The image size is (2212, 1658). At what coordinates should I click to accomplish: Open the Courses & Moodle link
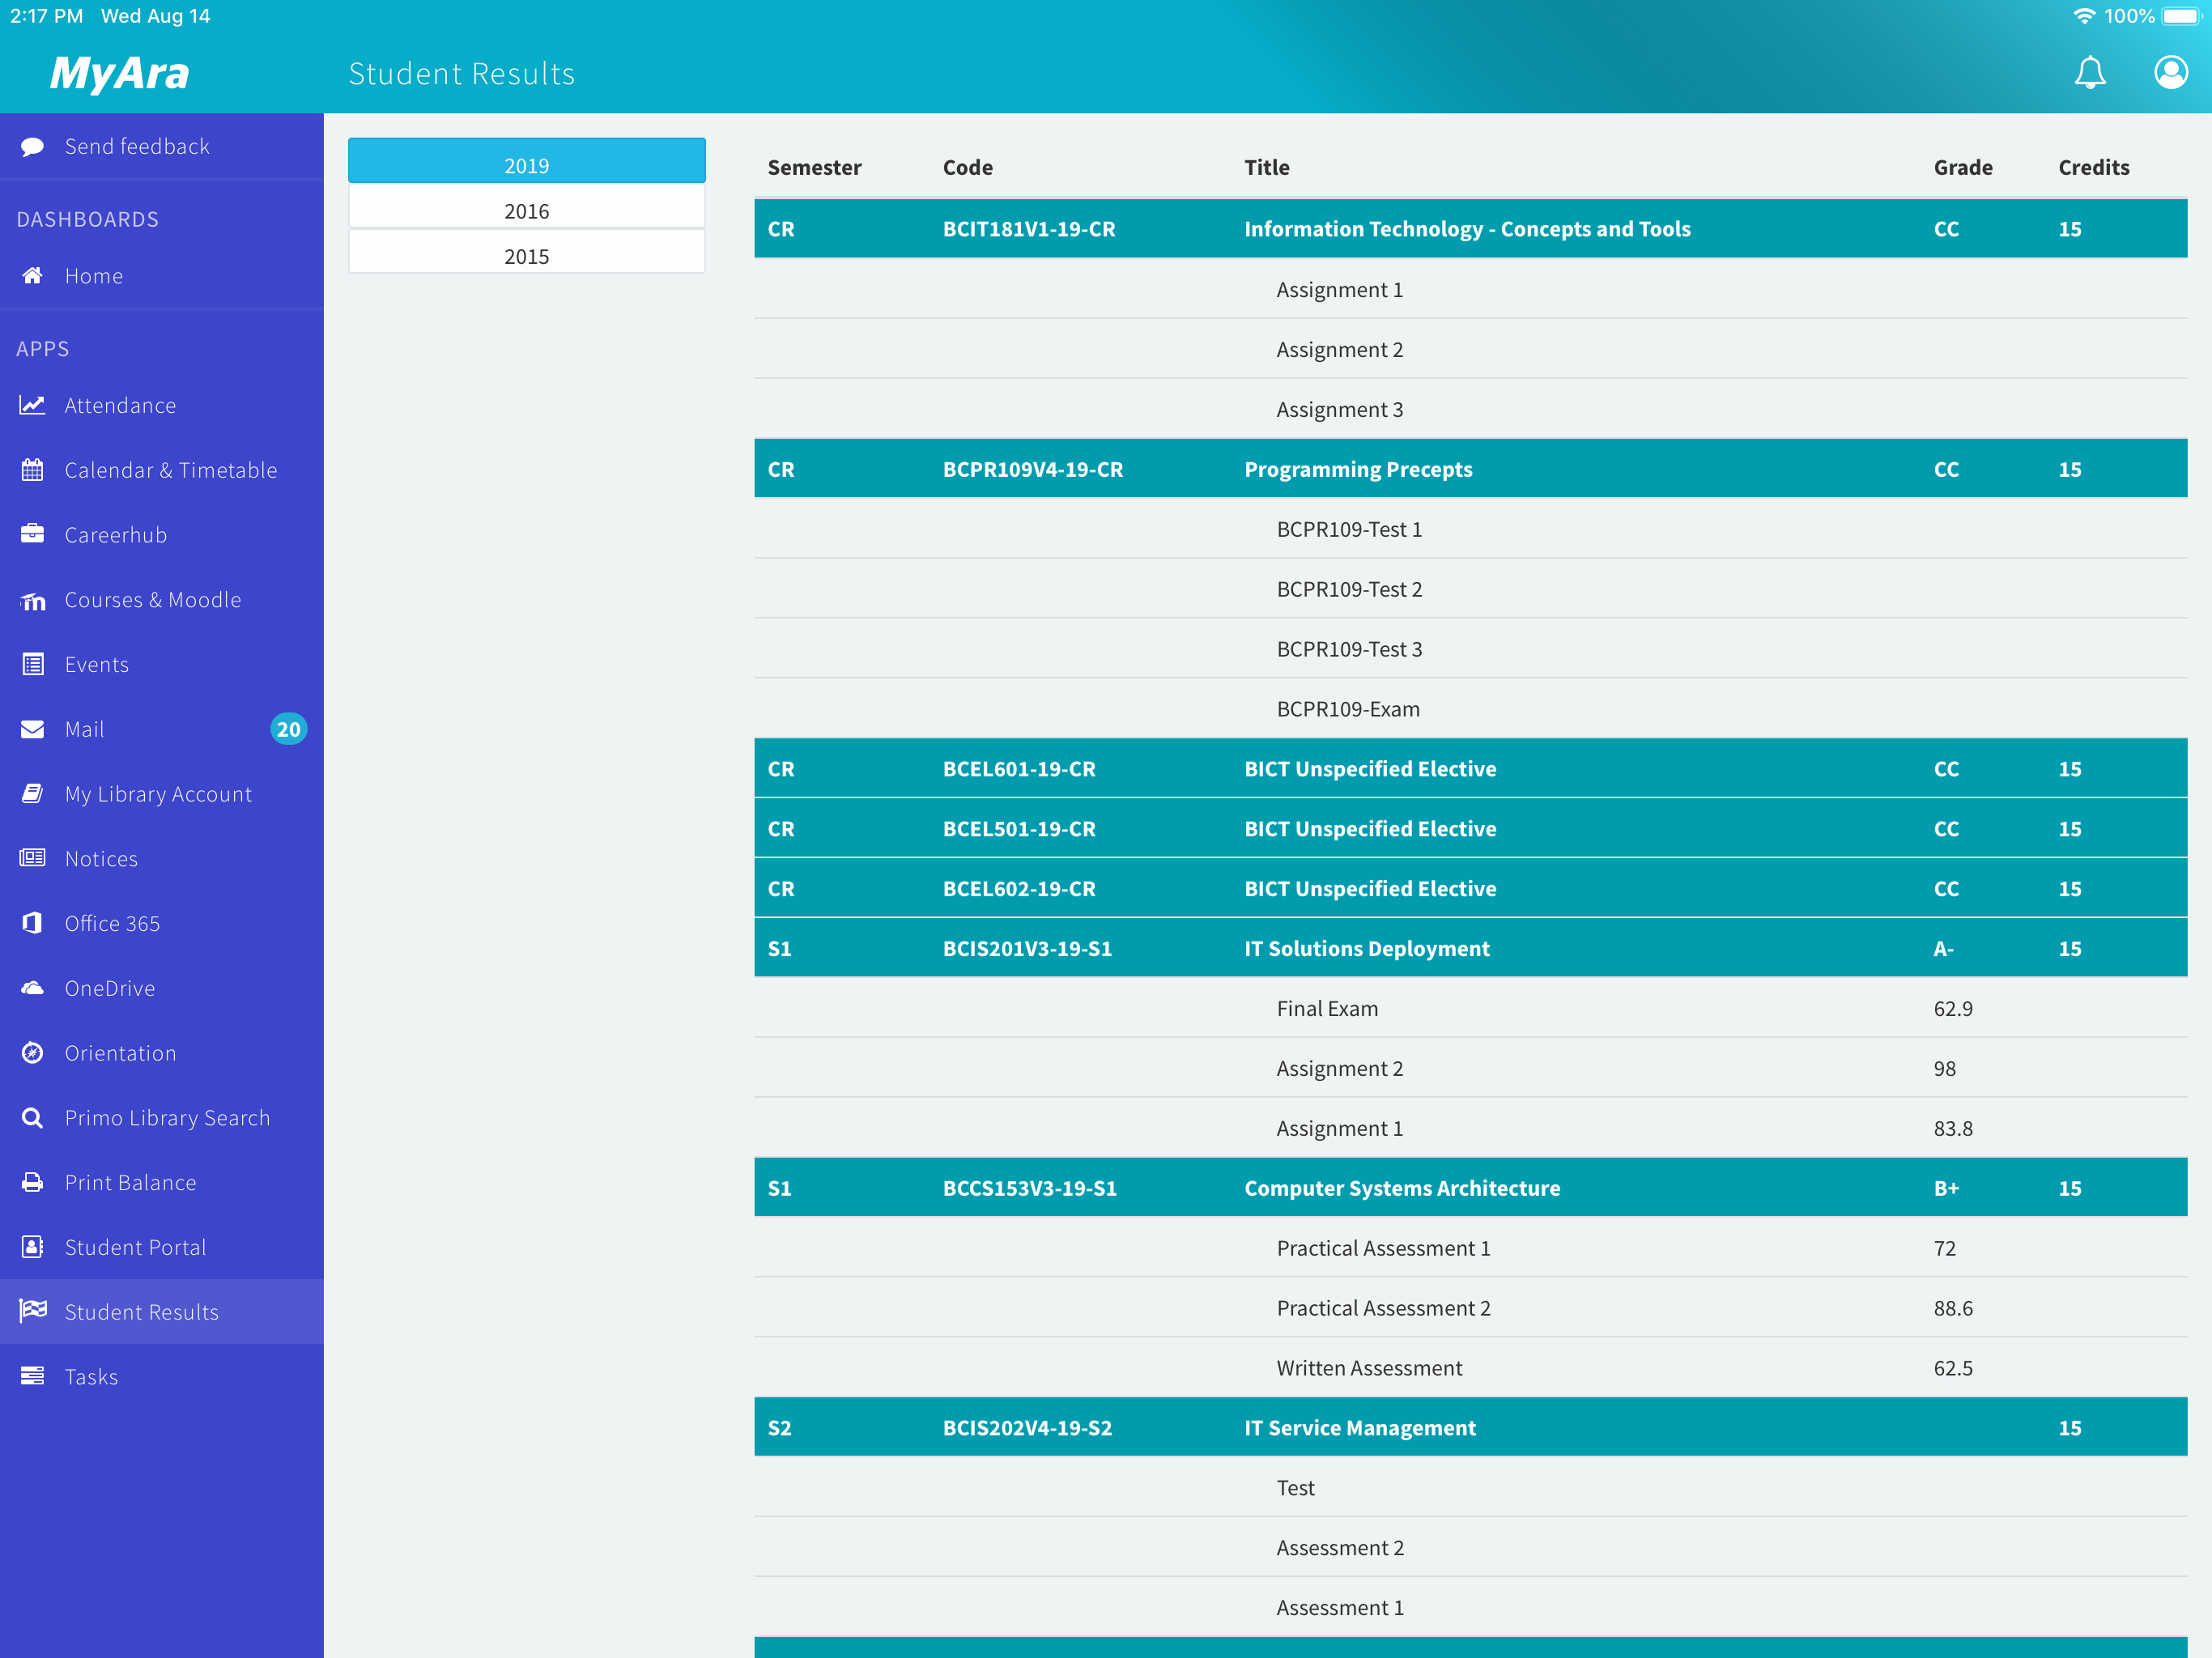pos(152,599)
